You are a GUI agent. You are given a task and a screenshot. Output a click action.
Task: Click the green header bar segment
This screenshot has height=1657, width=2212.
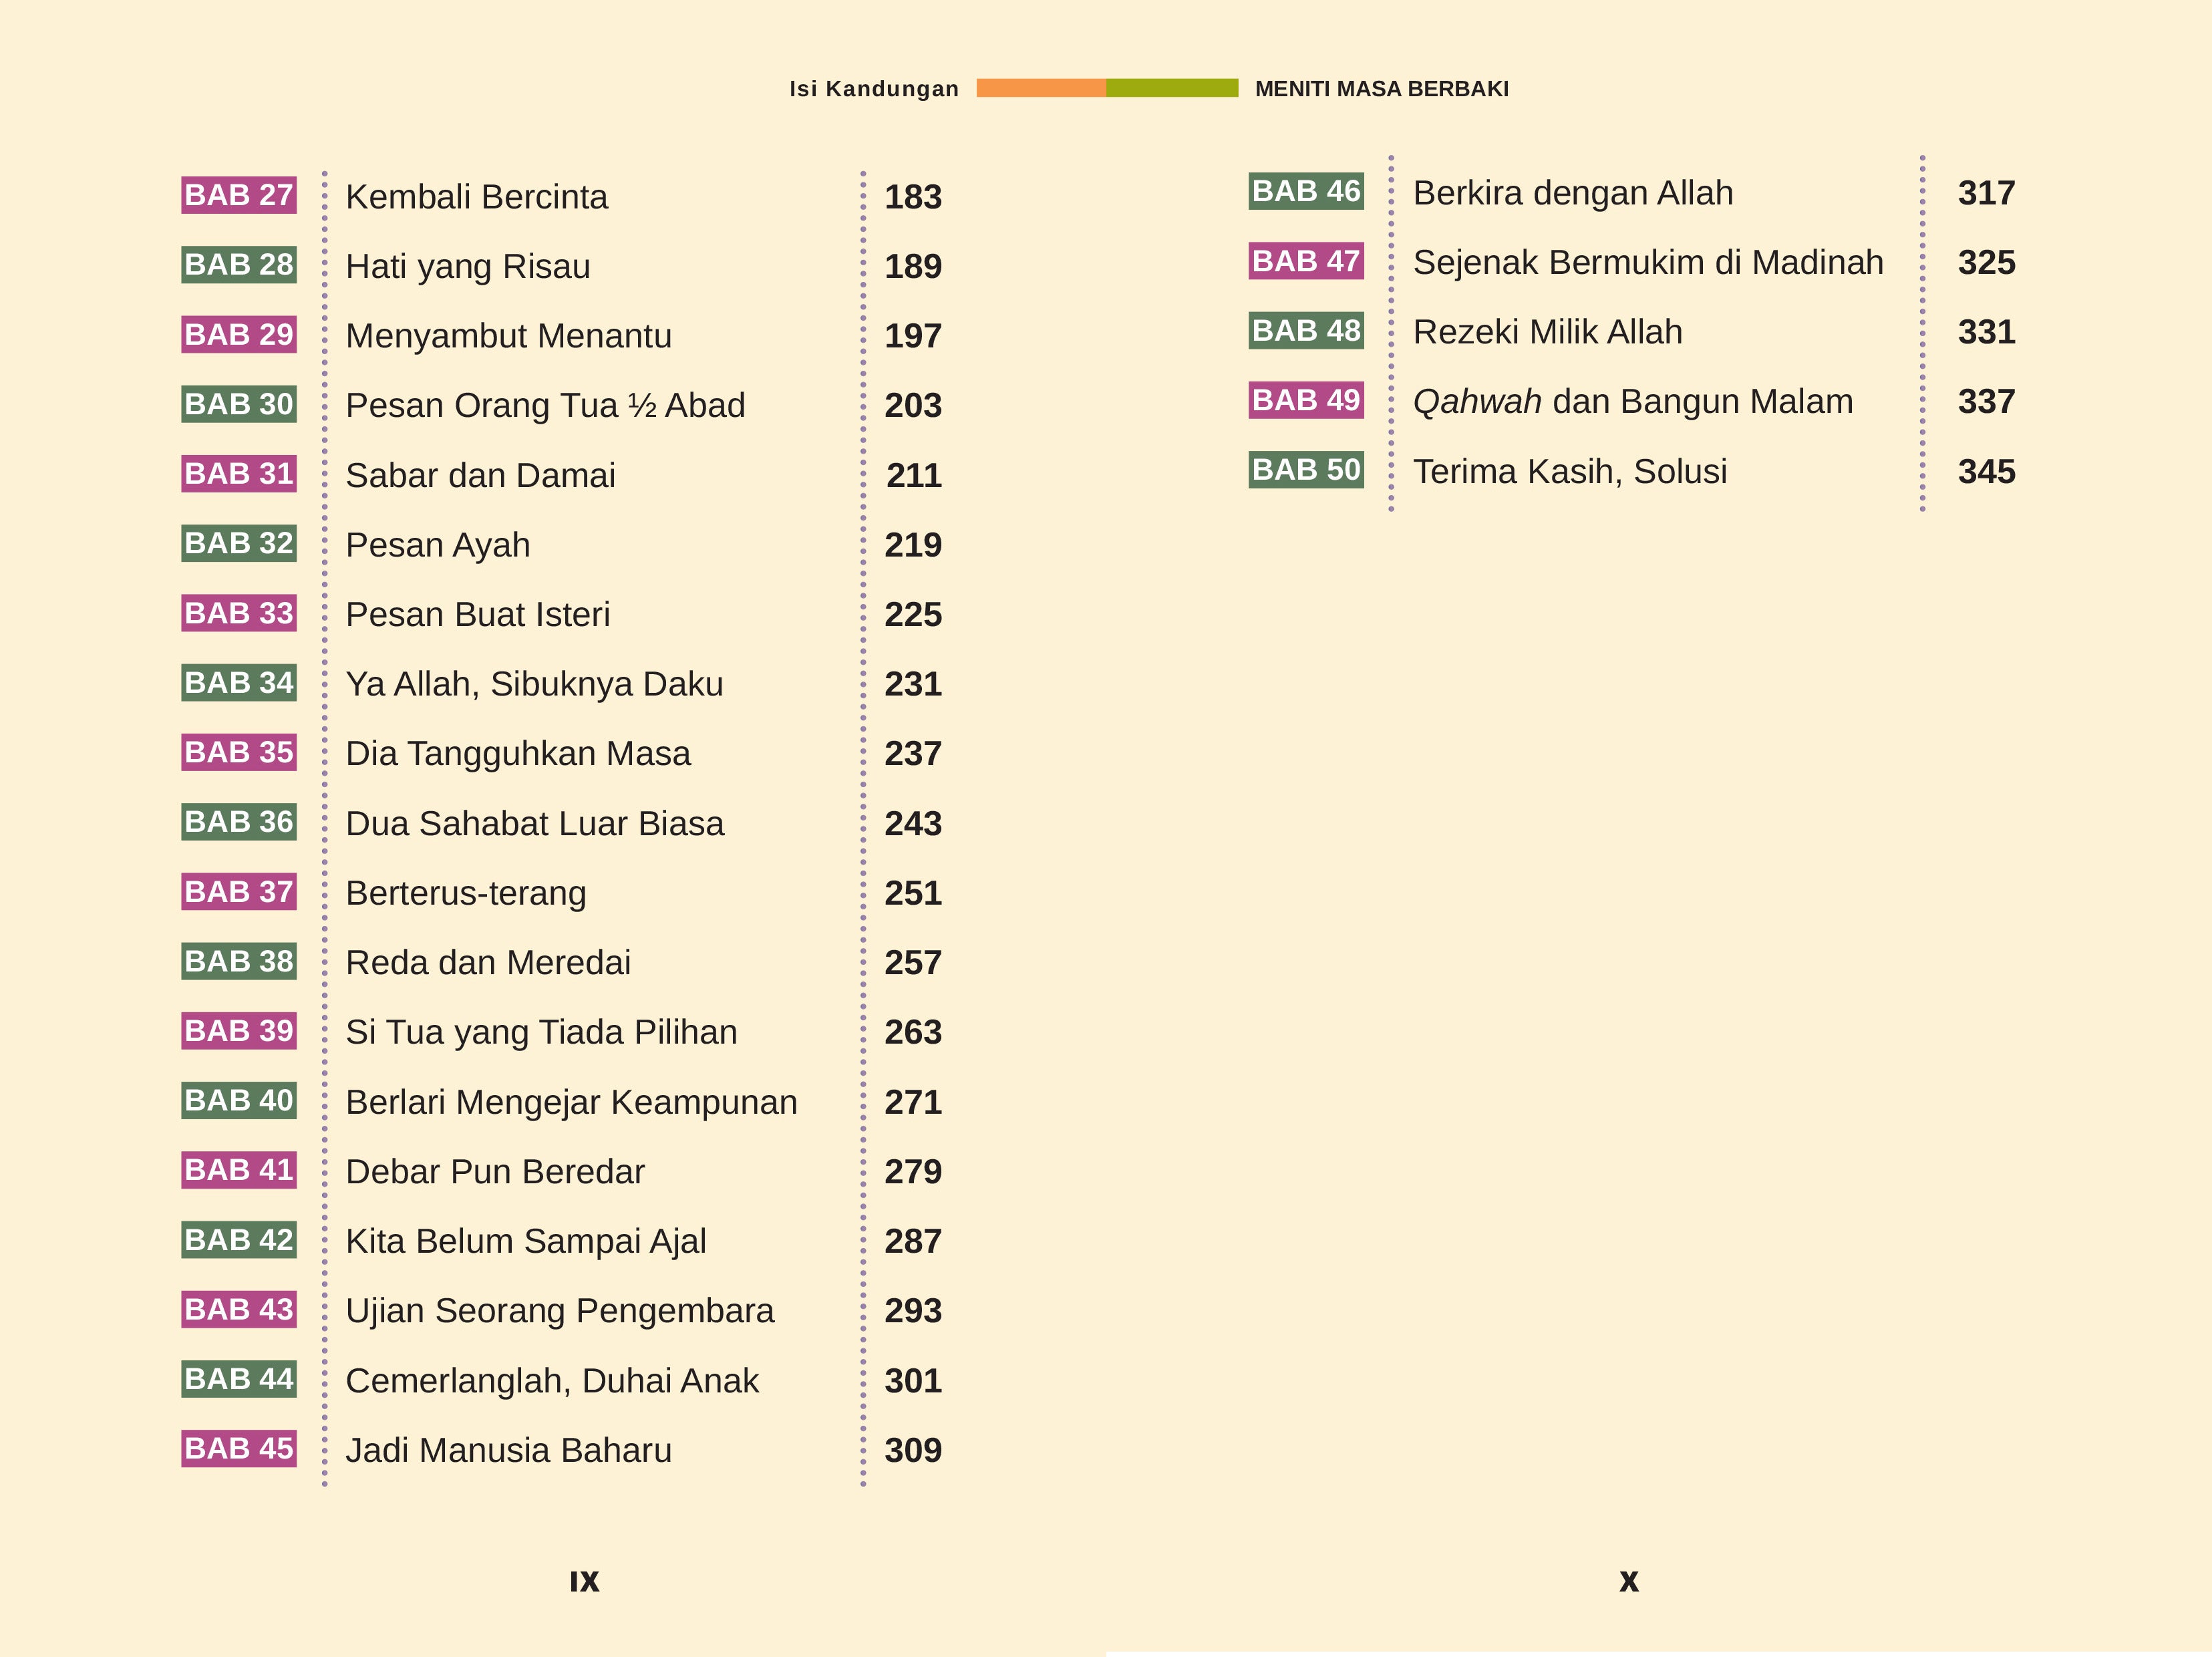tap(1172, 88)
